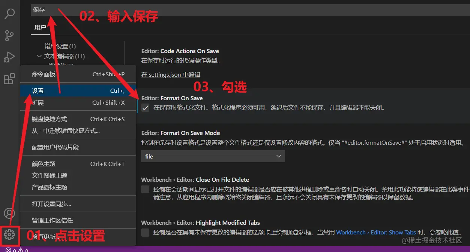Viewport: 470px width, 252px height.
Task: Open the Format On Save Mode dropdown
Action: 213,156
